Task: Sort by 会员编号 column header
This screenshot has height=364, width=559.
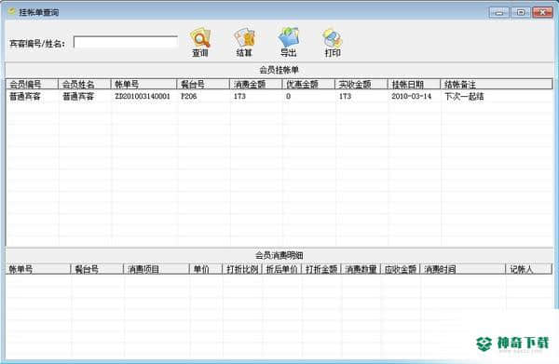Action: (32, 84)
